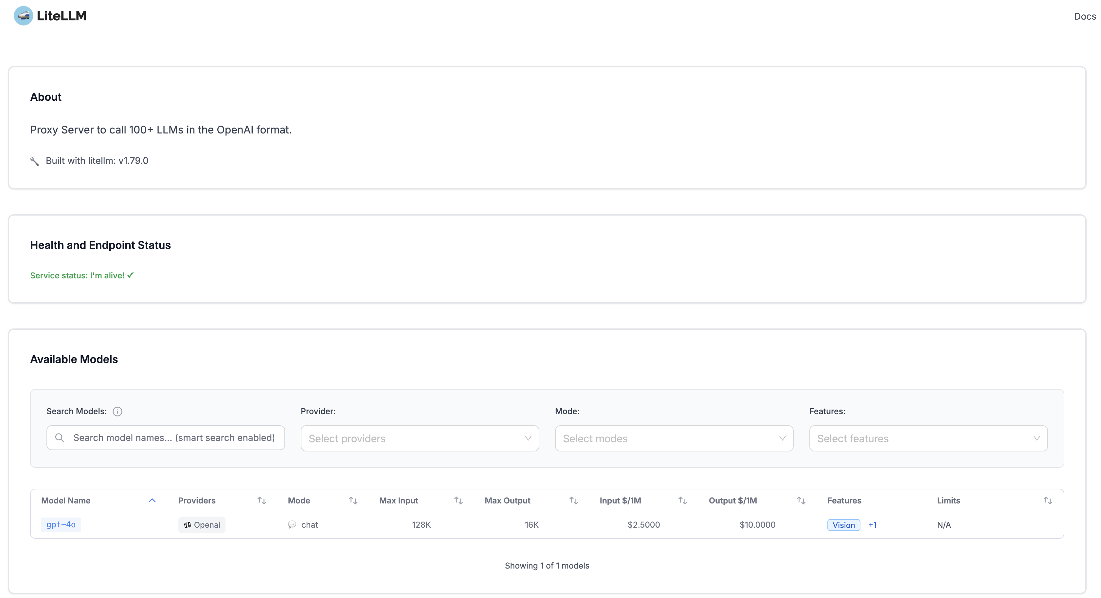Sort by Providers column icon
Screen dimensions: 1101x598
coord(262,500)
